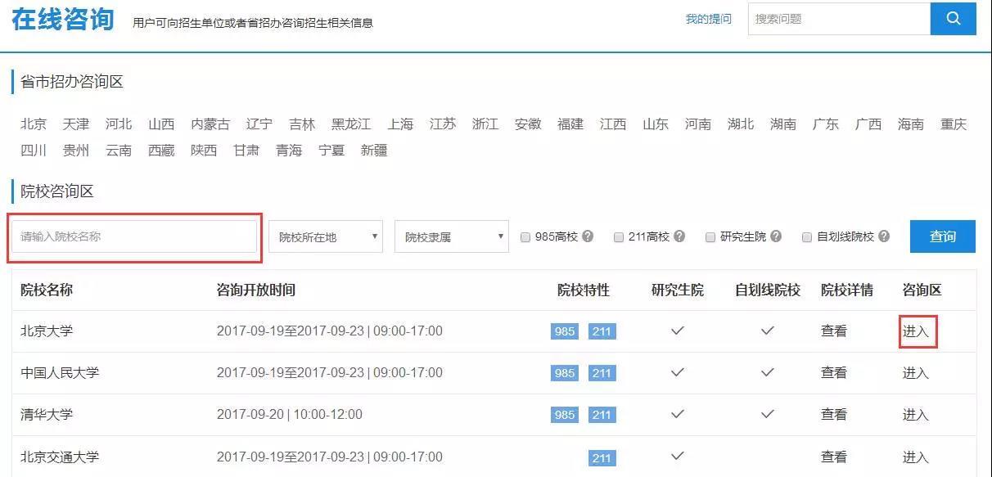
Task: Check the 自划线院校 checkbox
Action: click(x=807, y=237)
